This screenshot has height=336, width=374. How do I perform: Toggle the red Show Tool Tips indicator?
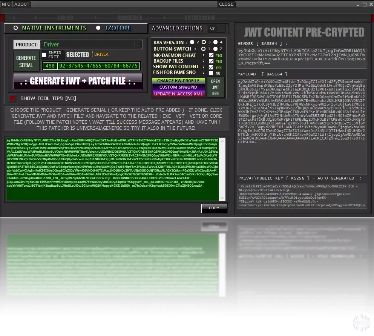coord(12,98)
